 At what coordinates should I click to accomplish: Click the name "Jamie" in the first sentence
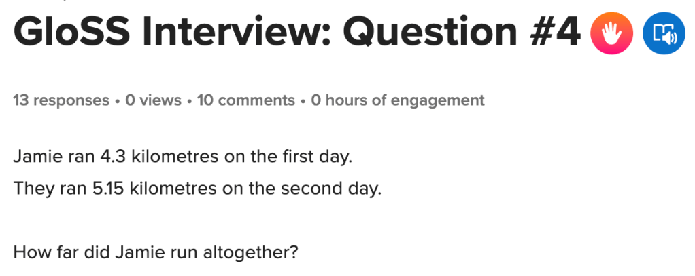click(x=34, y=158)
